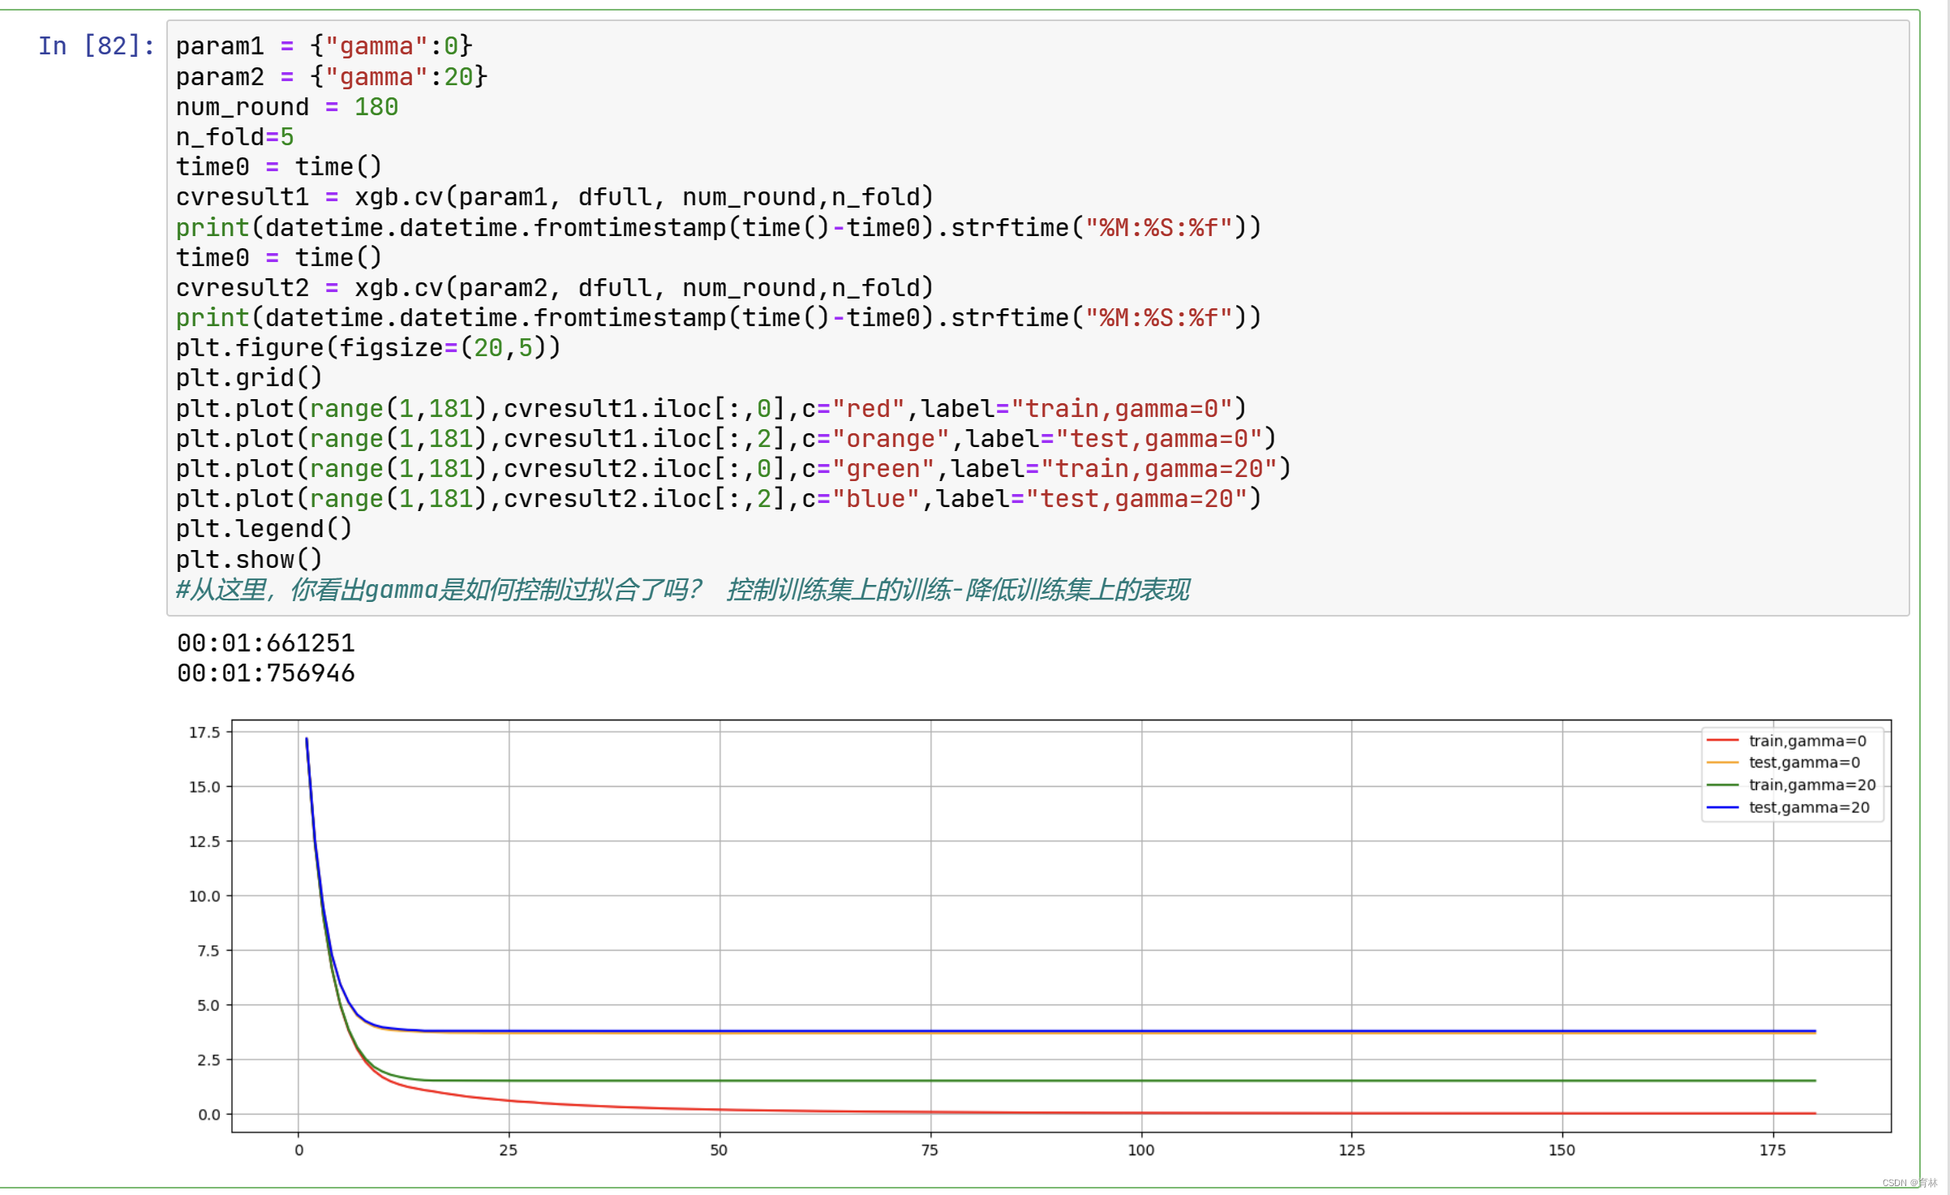Click code line param1 gamma 0

click(324, 46)
